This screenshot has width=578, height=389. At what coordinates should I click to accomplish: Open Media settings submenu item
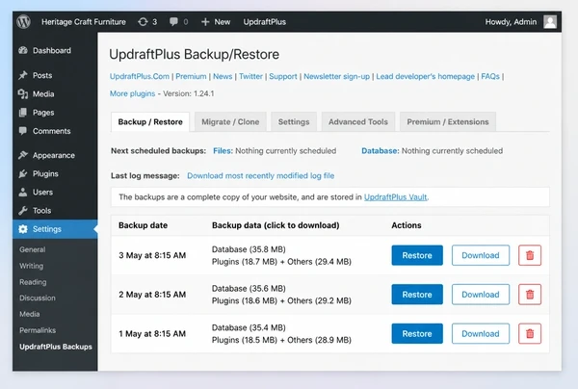(x=30, y=314)
